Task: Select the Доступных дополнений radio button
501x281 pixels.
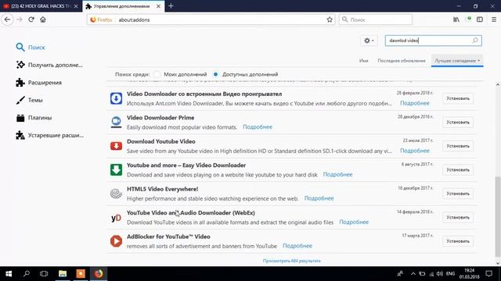Action: (216, 74)
